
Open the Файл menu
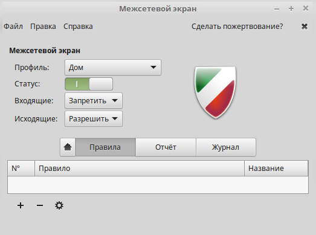click(x=13, y=27)
